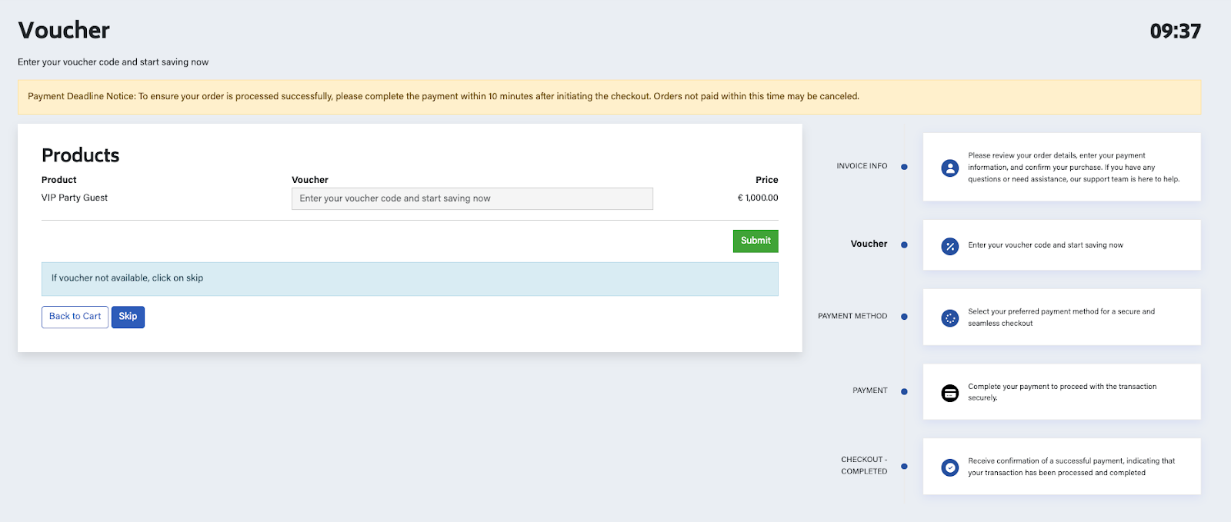Select the bold Voucher step label
The width and height of the screenshot is (1231, 522).
tap(869, 244)
